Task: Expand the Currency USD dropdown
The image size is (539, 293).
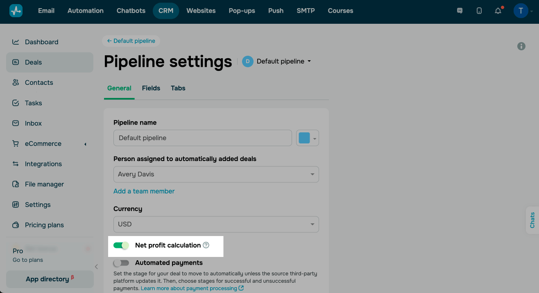Action: coord(216,224)
